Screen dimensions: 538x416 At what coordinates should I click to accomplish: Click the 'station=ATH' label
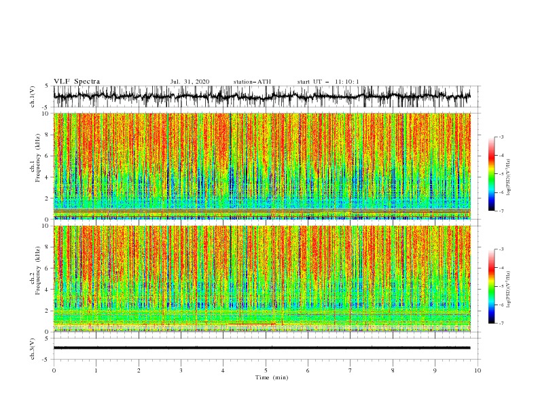252,82
